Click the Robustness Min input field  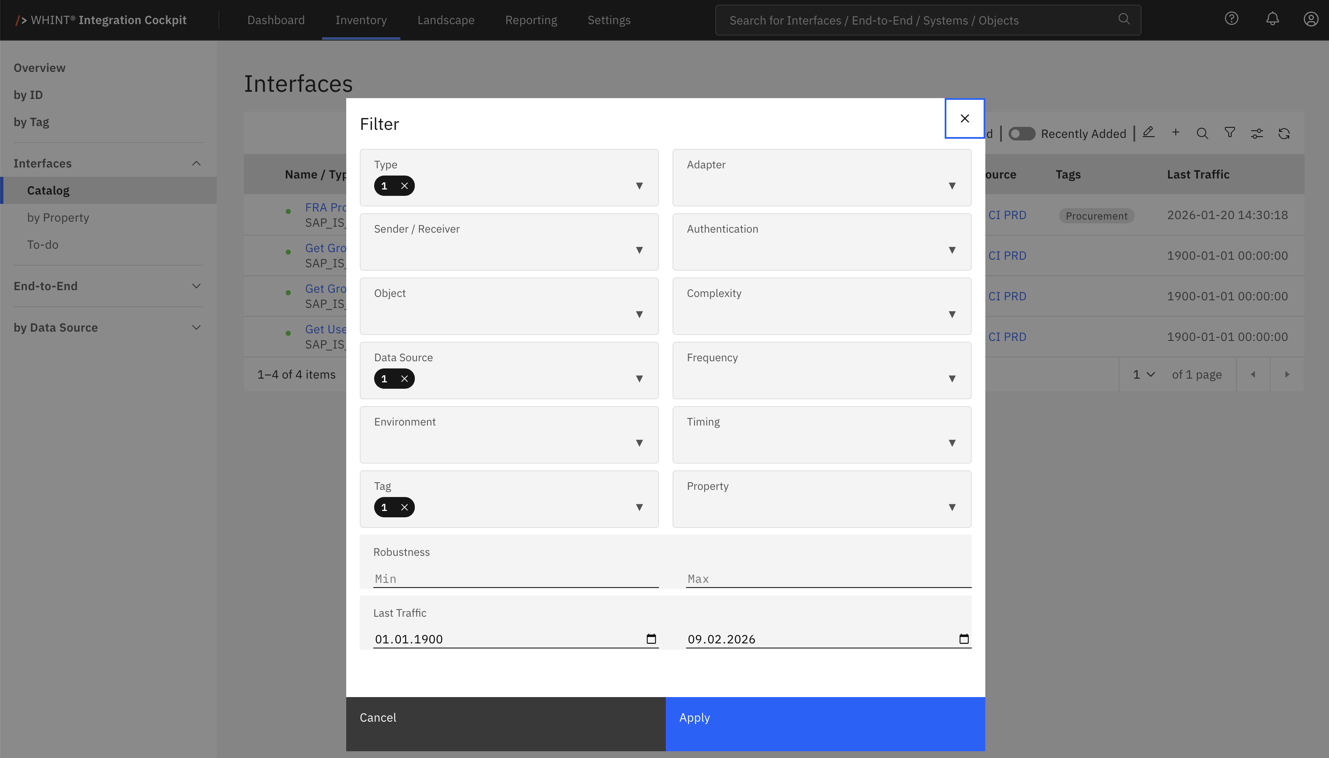pos(516,579)
